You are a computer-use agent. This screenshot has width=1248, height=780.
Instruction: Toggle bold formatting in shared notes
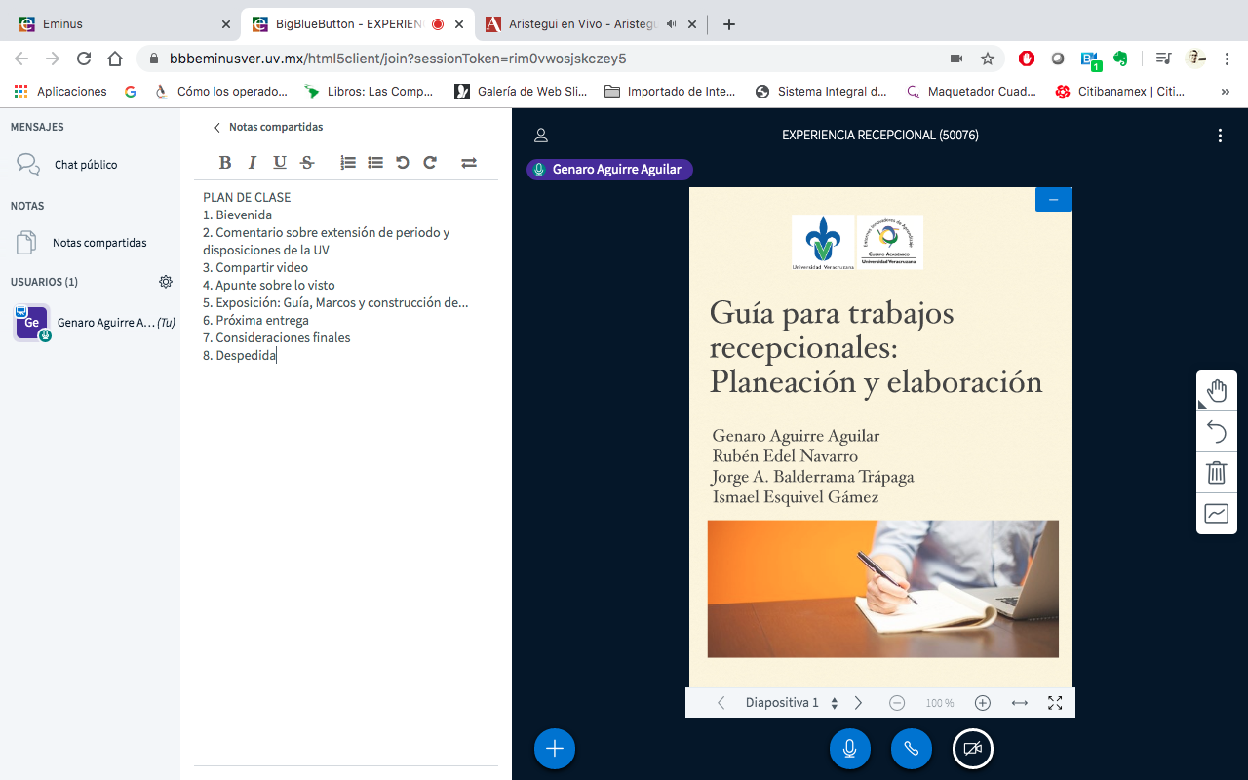225,163
